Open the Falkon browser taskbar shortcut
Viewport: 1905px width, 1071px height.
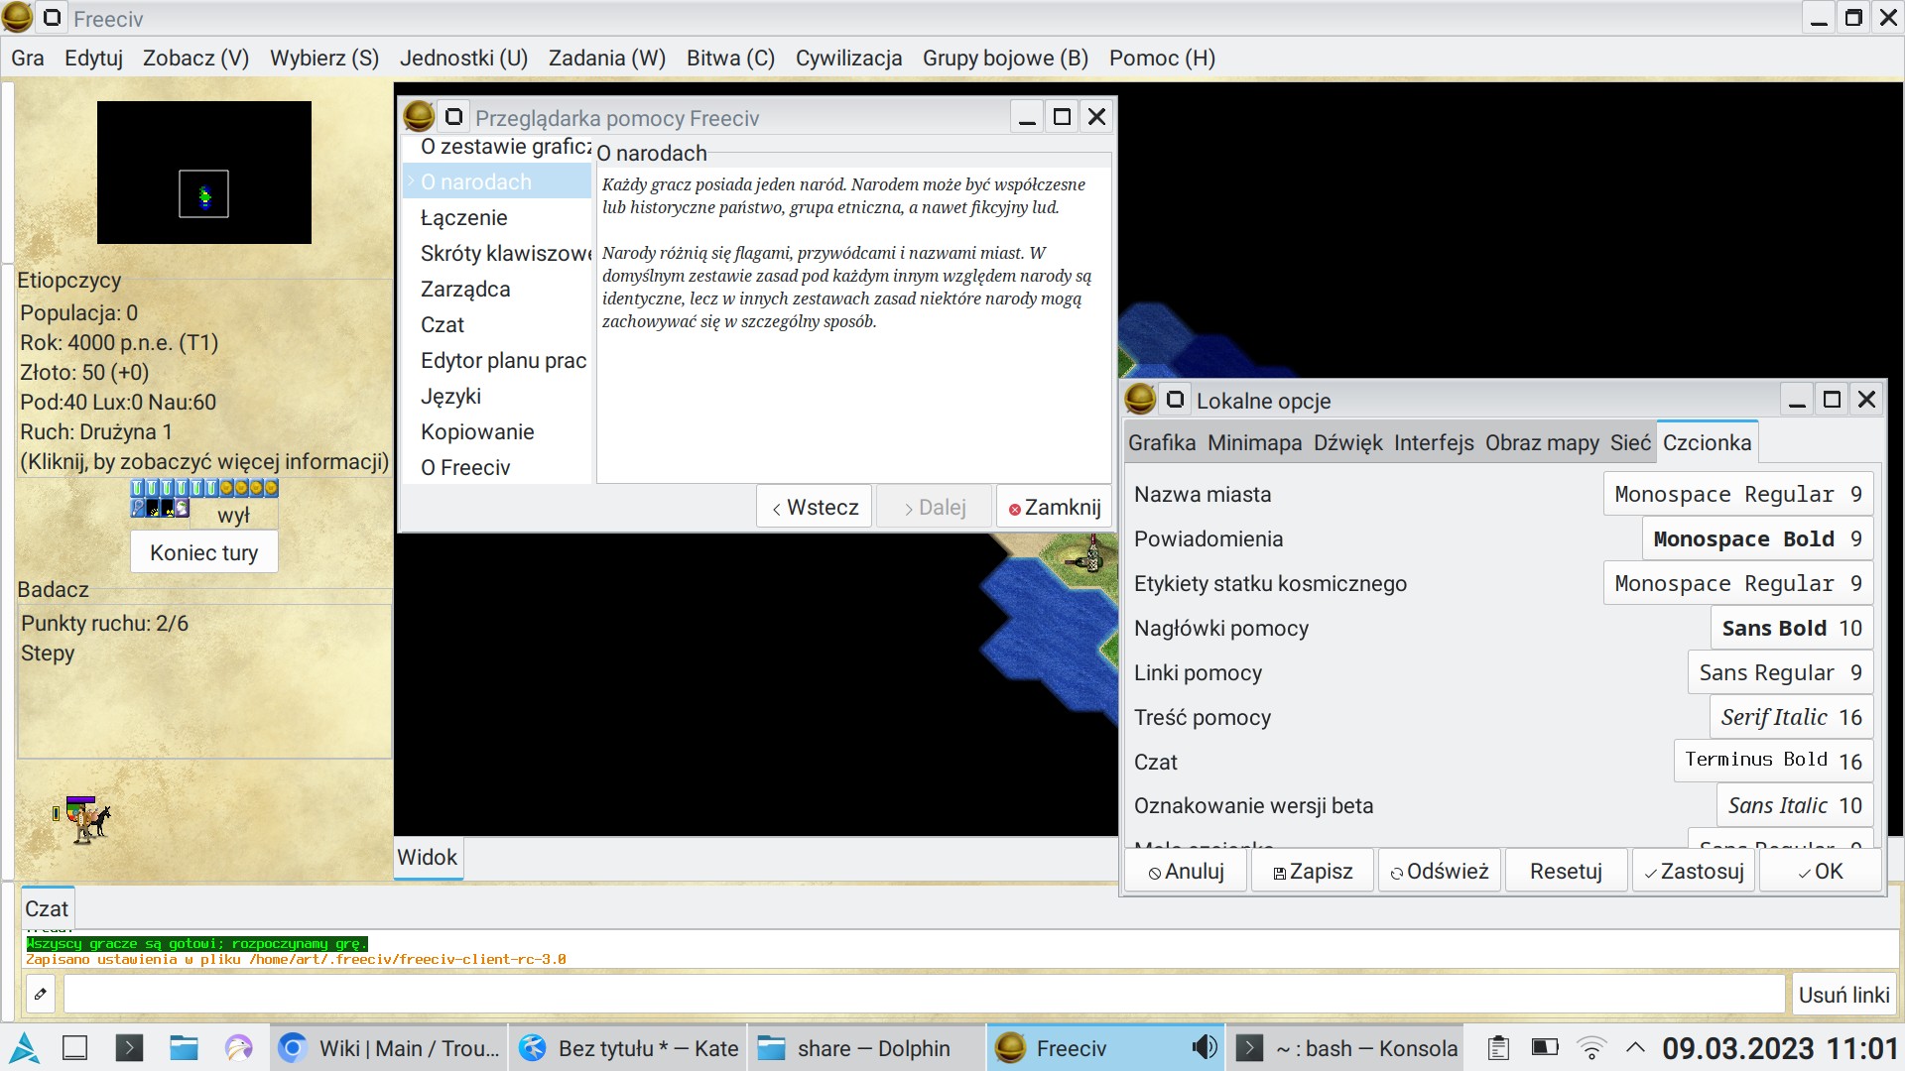pyautogui.click(x=239, y=1048)
